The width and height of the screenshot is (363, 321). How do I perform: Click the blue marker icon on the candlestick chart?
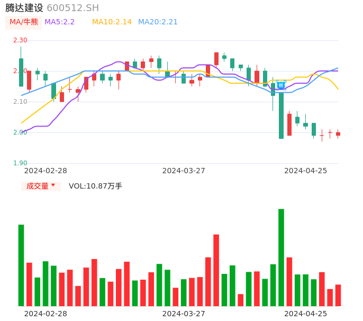pyautogui.click(x=281, y=85)
